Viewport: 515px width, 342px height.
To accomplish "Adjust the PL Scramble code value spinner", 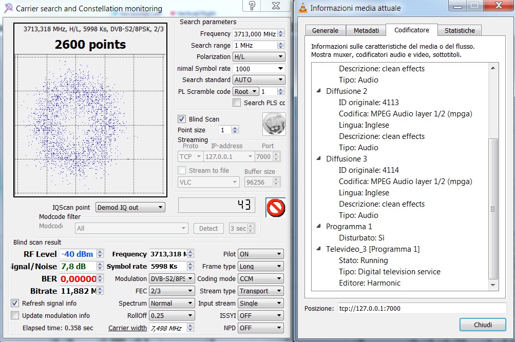I will (x=281, y=91).
